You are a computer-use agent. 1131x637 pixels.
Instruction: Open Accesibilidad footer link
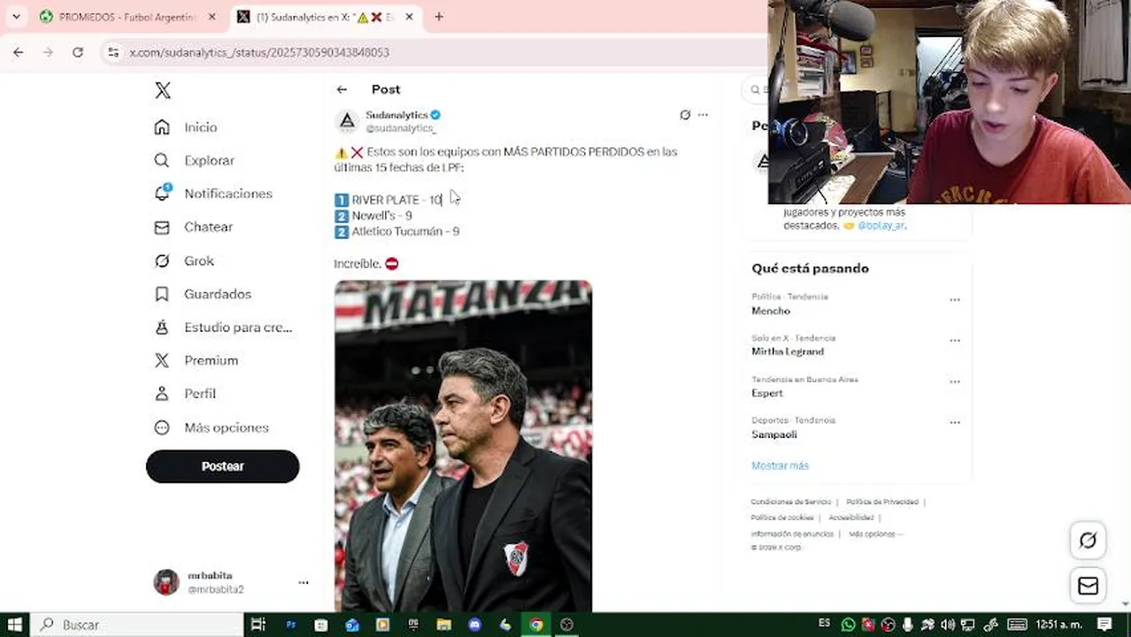[x=851, y=518]
